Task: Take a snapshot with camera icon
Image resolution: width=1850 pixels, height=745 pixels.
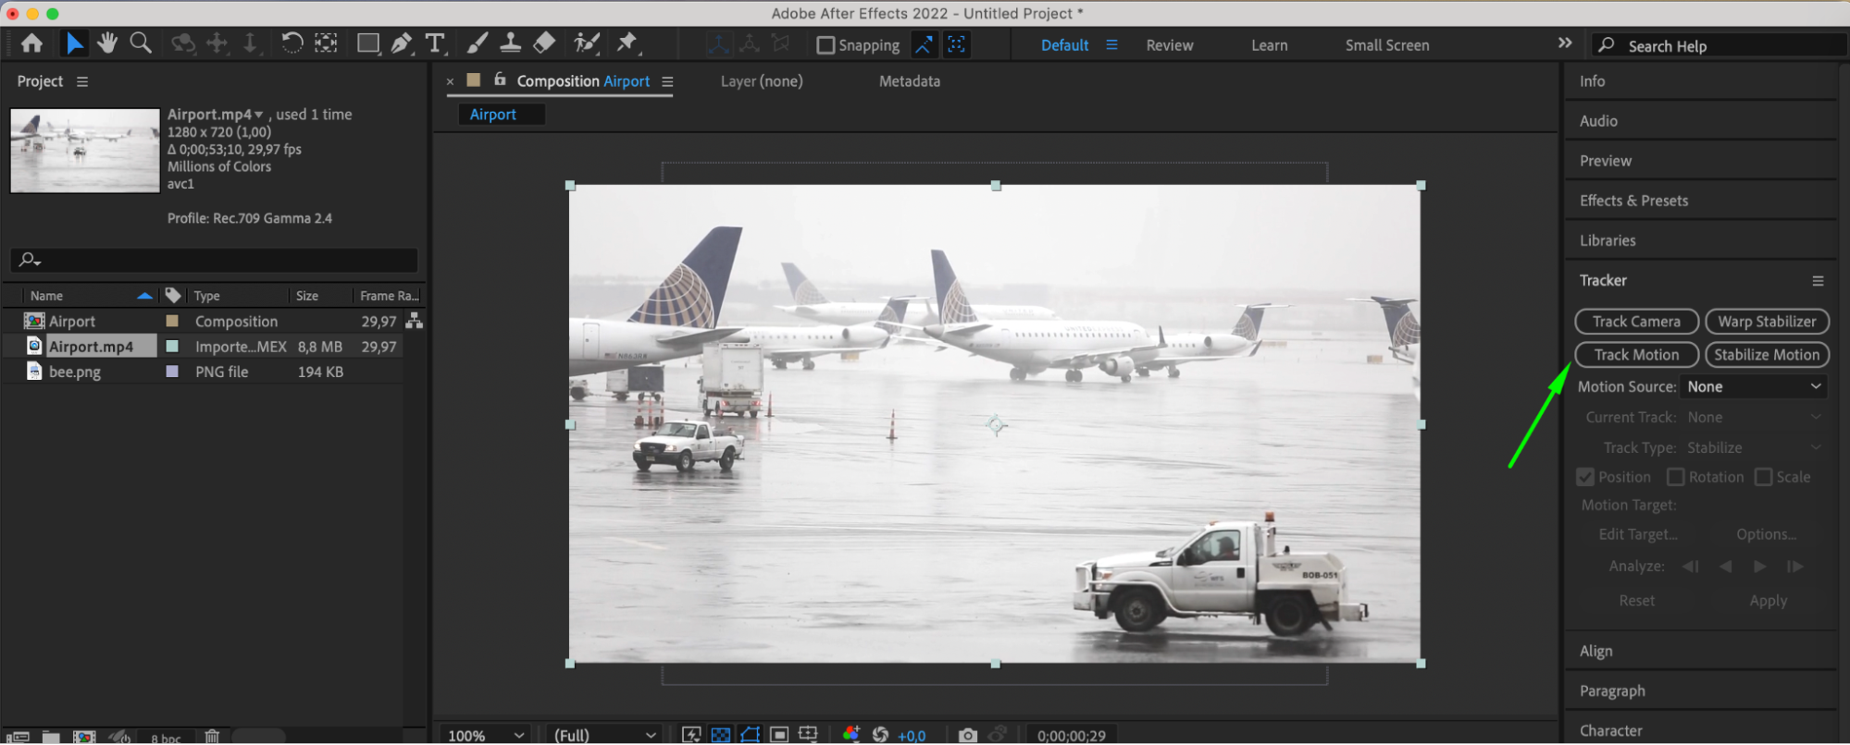Action: (x=967, y=735)
